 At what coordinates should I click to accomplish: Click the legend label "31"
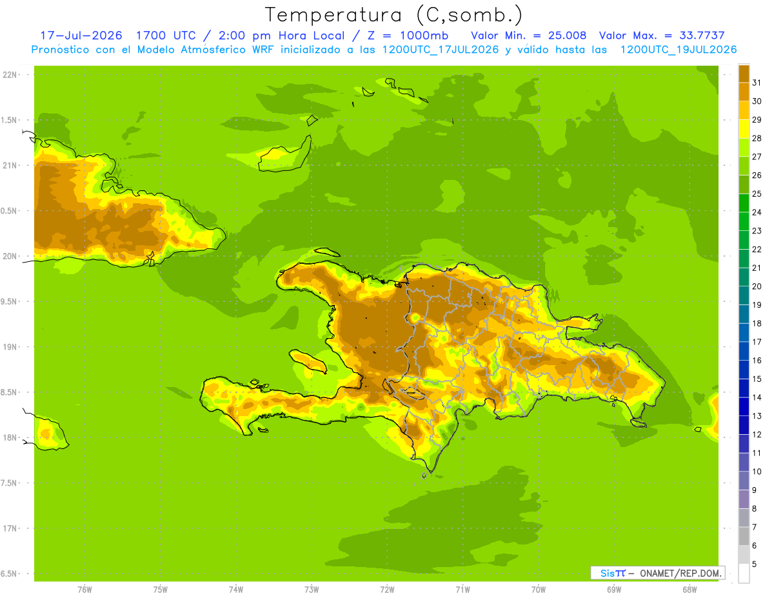click(x=757, y=83)
